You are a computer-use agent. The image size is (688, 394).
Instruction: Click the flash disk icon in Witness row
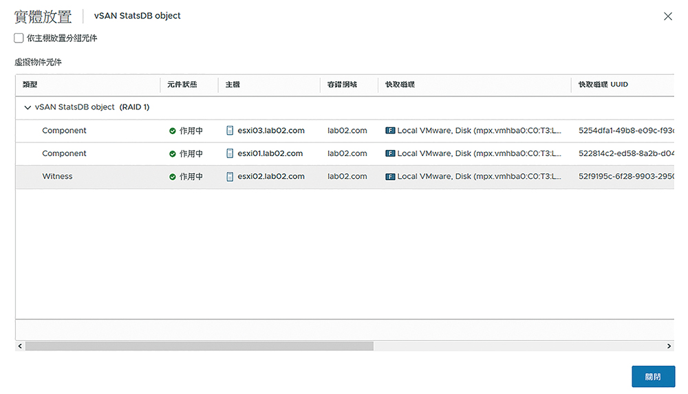click(390, 177)
